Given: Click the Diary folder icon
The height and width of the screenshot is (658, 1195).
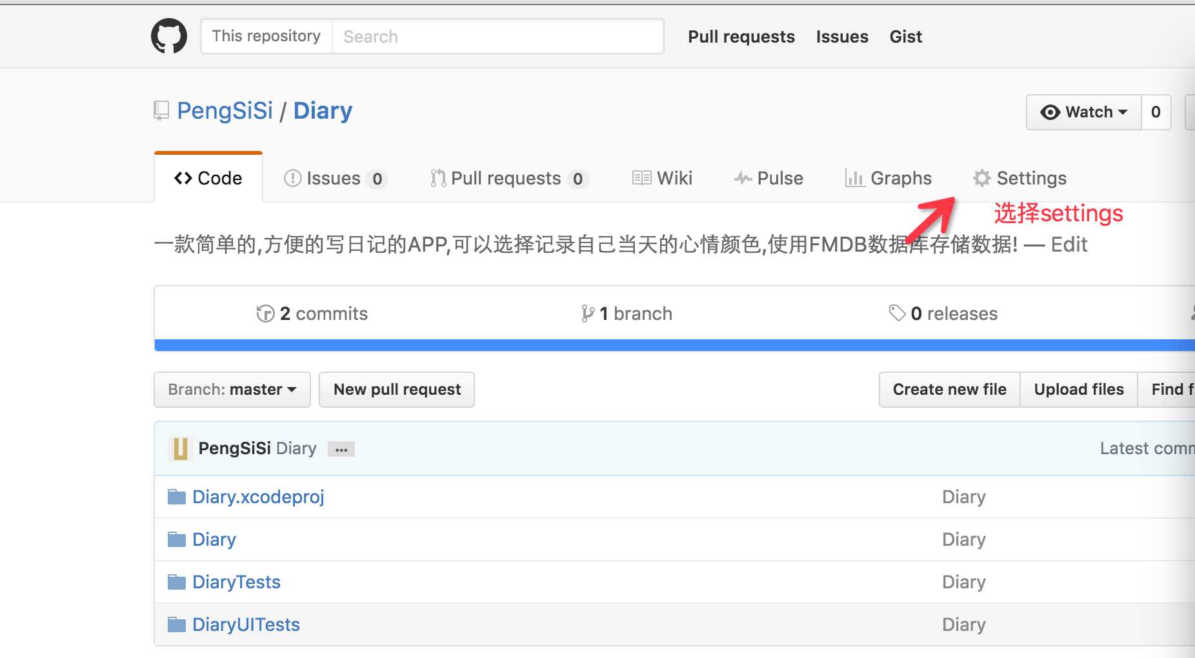Looking at the screenshot, I should tap(177, 539).
